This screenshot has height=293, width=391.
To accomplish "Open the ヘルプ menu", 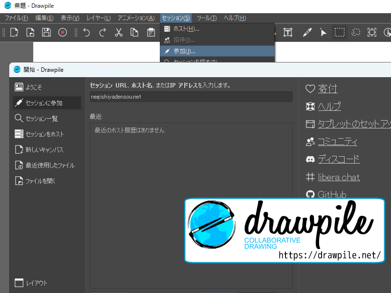I will click(235, 18).
